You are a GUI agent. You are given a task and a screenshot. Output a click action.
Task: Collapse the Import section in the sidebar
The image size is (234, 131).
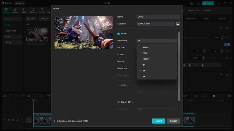(x=12, y=19)
